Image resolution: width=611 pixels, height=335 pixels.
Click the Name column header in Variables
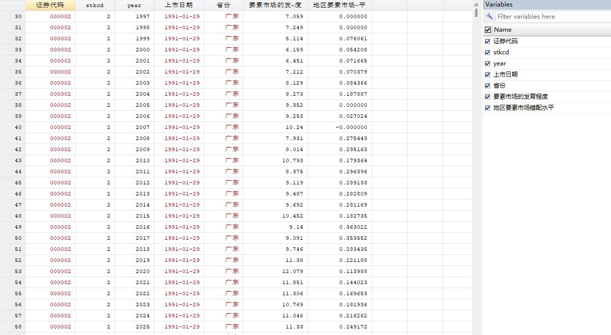503,30
